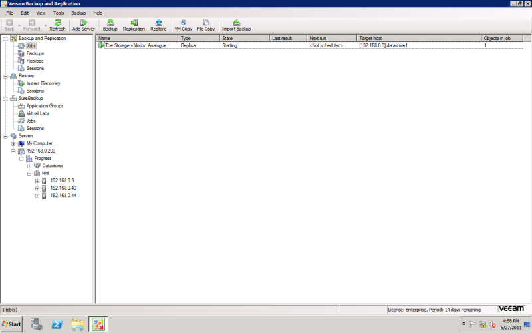Select the Virtual Labs icon
This screenshot has height=333, width=532.
coord(21,113)
